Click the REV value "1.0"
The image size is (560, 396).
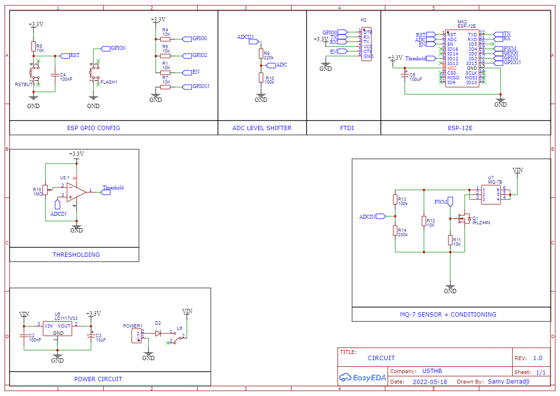537,358
